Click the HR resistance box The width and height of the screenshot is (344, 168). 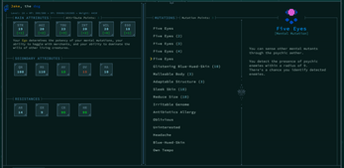click(85, 110)
